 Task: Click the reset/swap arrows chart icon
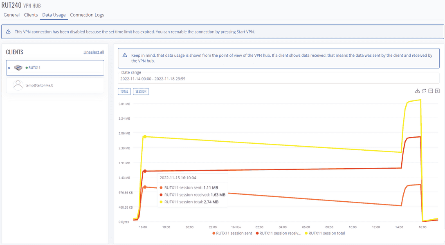pos(424,91)
